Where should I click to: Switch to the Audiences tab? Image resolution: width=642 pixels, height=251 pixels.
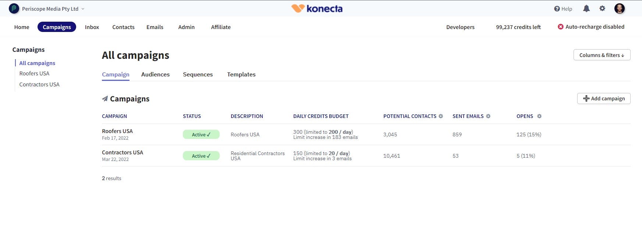(x=155, y=74)
